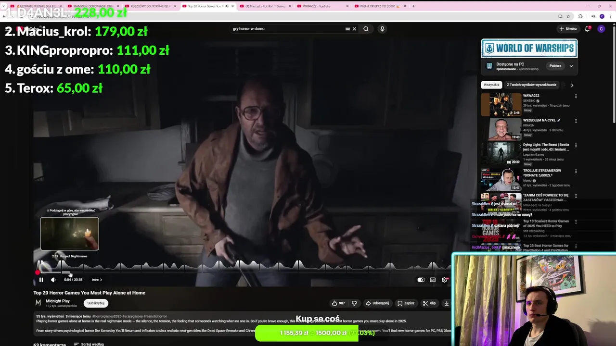Click Pobierz on World of Warships ad
Image resolution: width=616 pixels, height=346 pixels.
pyautogui.click(x=555, y=66)
